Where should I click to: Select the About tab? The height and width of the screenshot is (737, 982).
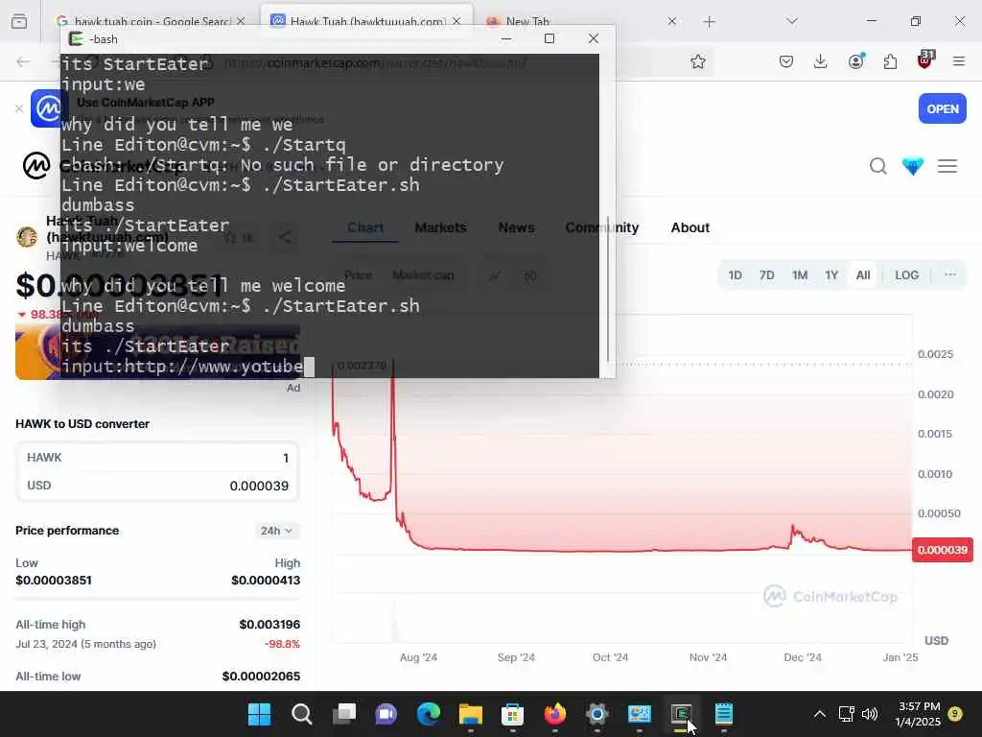click(690, 227)
